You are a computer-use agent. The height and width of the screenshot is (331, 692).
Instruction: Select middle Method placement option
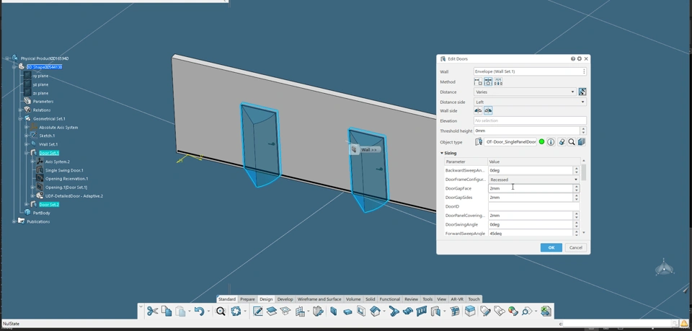pyautogui.click(x=488, y=81)
